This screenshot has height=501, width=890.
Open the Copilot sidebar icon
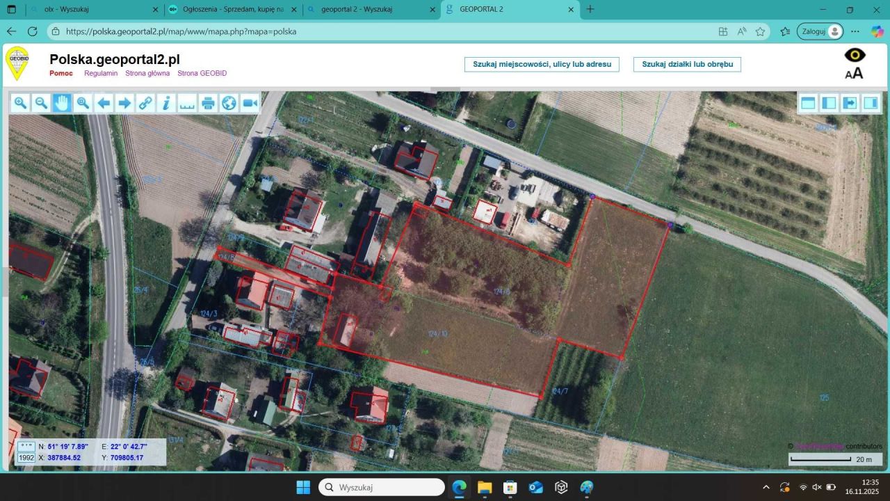tap(877, 31)
